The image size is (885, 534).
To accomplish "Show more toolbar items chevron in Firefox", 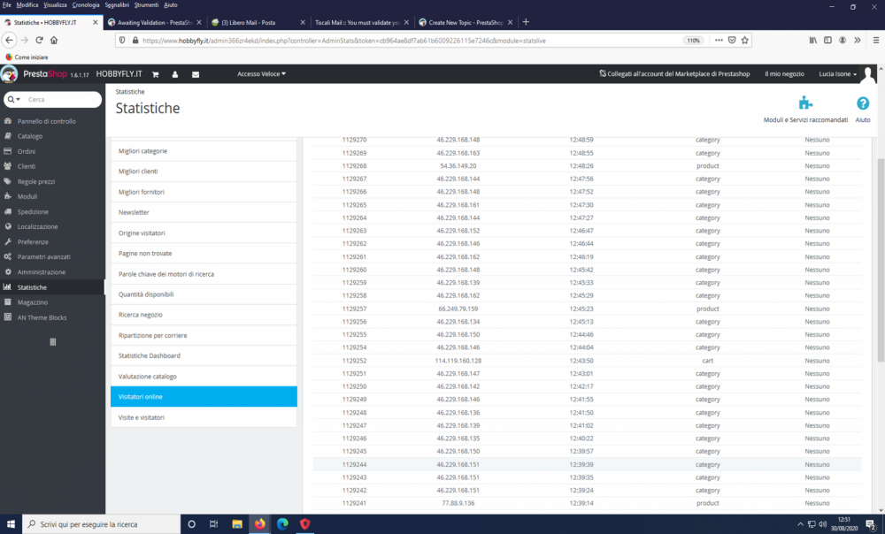I will point(857,40).
